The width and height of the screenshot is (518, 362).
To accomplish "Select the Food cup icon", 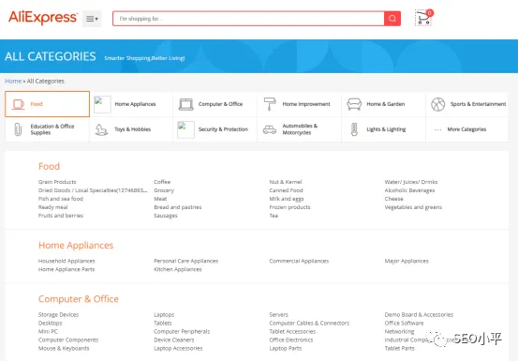I will tap(18, 104).
